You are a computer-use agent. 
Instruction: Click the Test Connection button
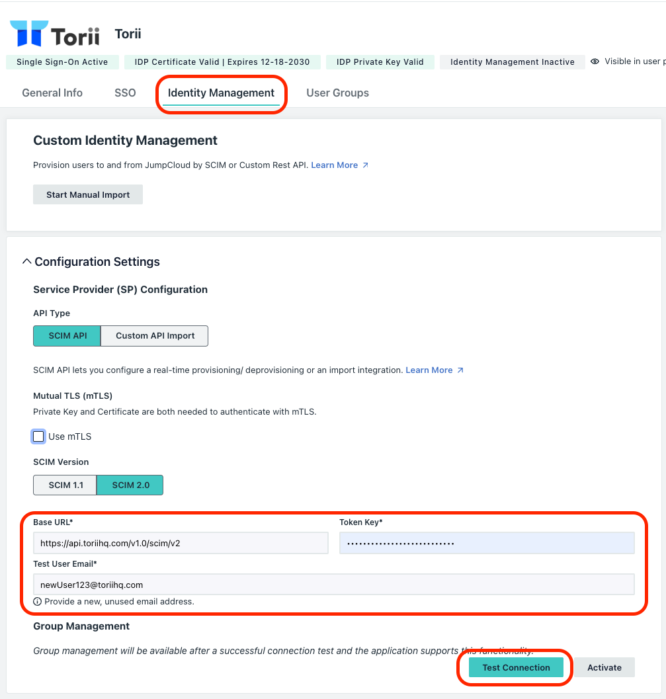[x=516, y=667]
